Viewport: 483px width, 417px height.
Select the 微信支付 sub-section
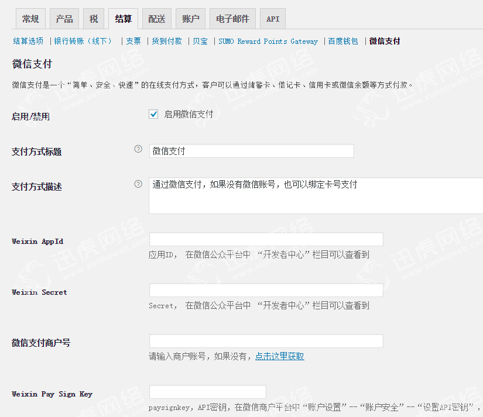tap(385, 41)
